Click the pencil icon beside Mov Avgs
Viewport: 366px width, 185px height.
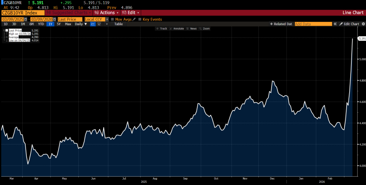point(134,19)
